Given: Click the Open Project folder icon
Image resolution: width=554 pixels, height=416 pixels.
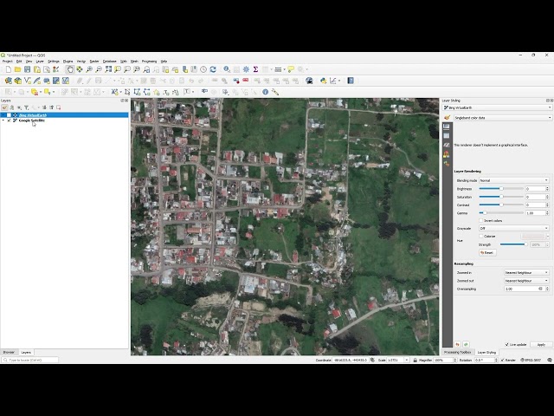Looking at the screenshot, I should pos(17,69).
